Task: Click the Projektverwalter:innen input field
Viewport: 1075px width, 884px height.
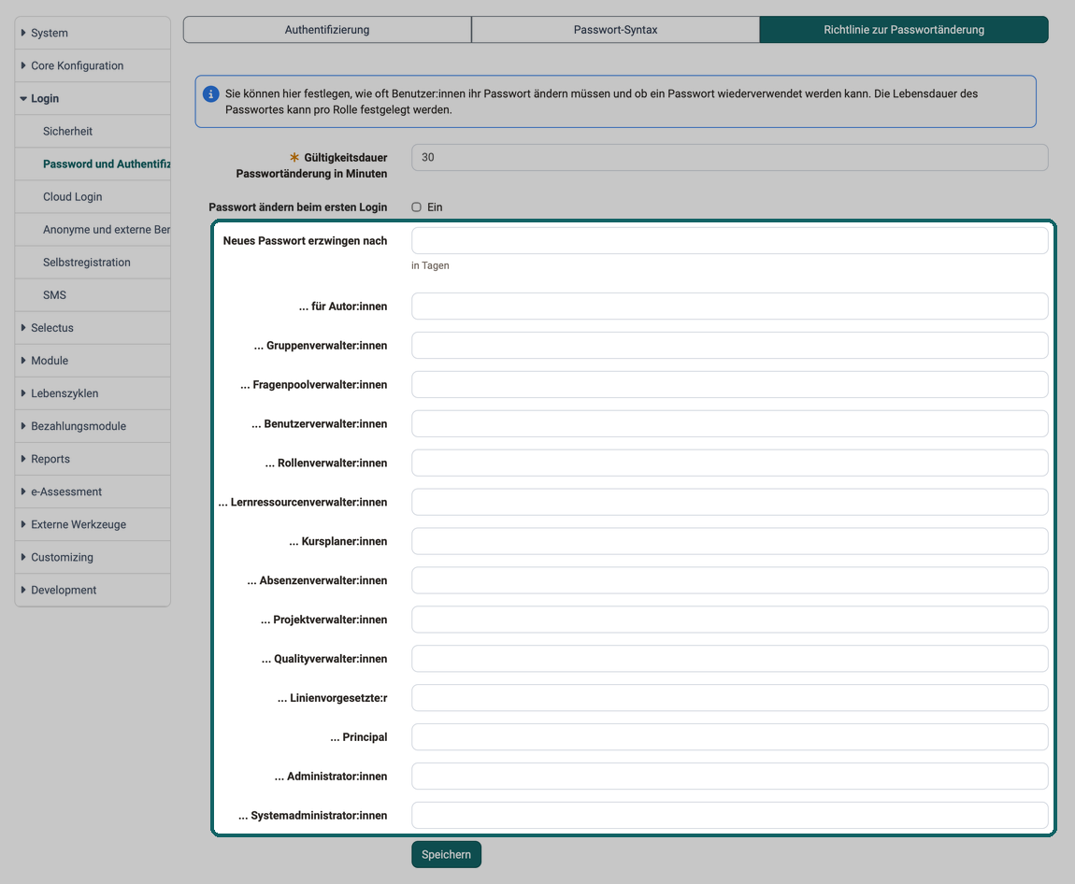Action: (x=729, y=620)
